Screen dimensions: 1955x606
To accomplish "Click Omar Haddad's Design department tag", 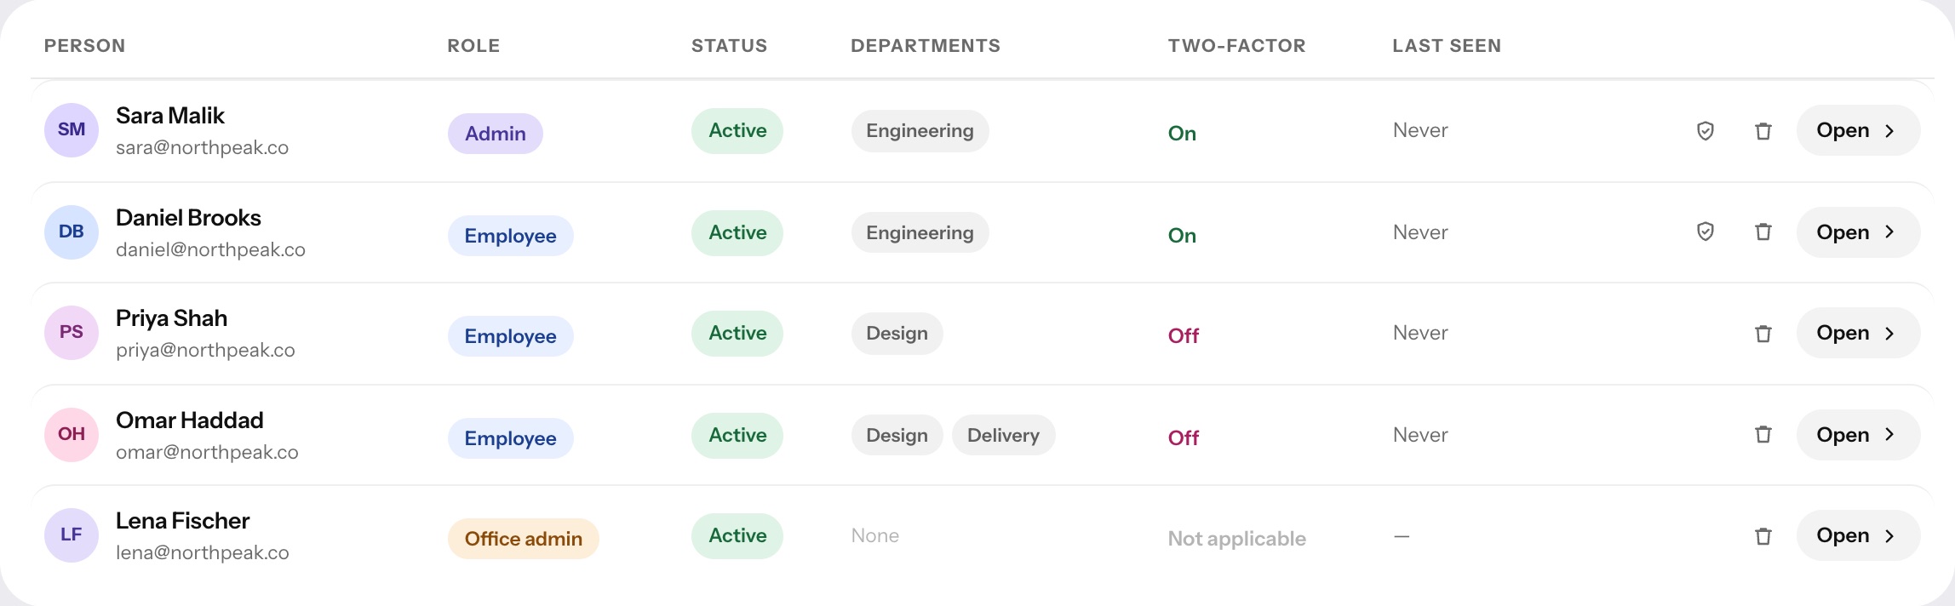I will [897, 435].
